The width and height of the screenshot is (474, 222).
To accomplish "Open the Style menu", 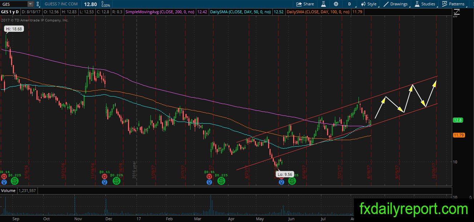I will point(369,4).
